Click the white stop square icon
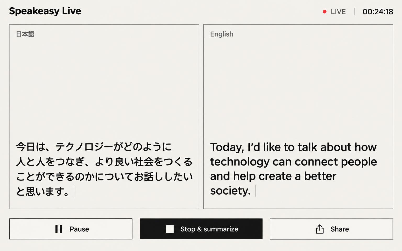 coord(170,229)
